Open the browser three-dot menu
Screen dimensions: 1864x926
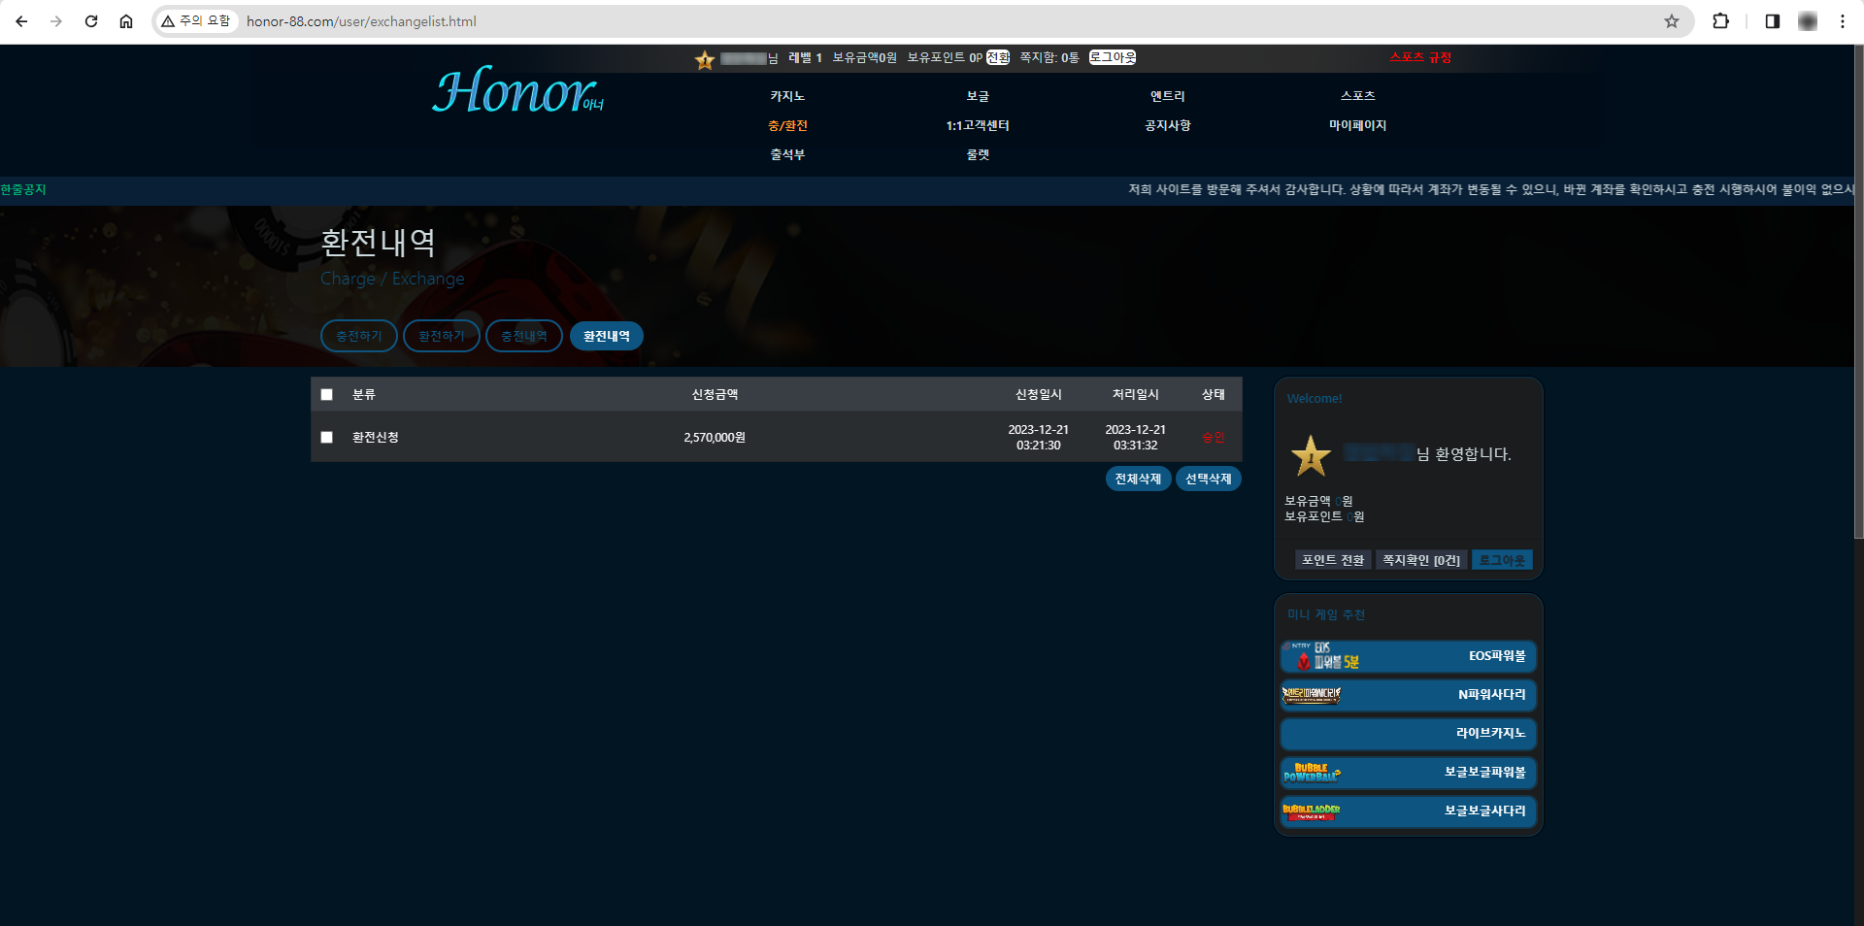click(x=1842, y=21)
